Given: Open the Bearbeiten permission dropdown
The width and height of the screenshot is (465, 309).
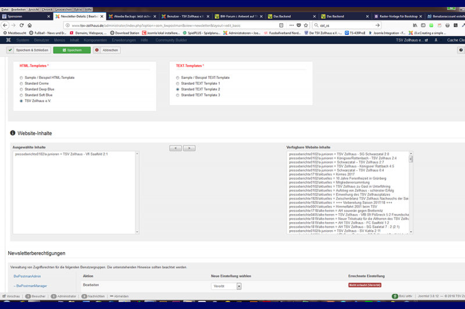Looking at the screenshot, I should [x=226, y=286].
